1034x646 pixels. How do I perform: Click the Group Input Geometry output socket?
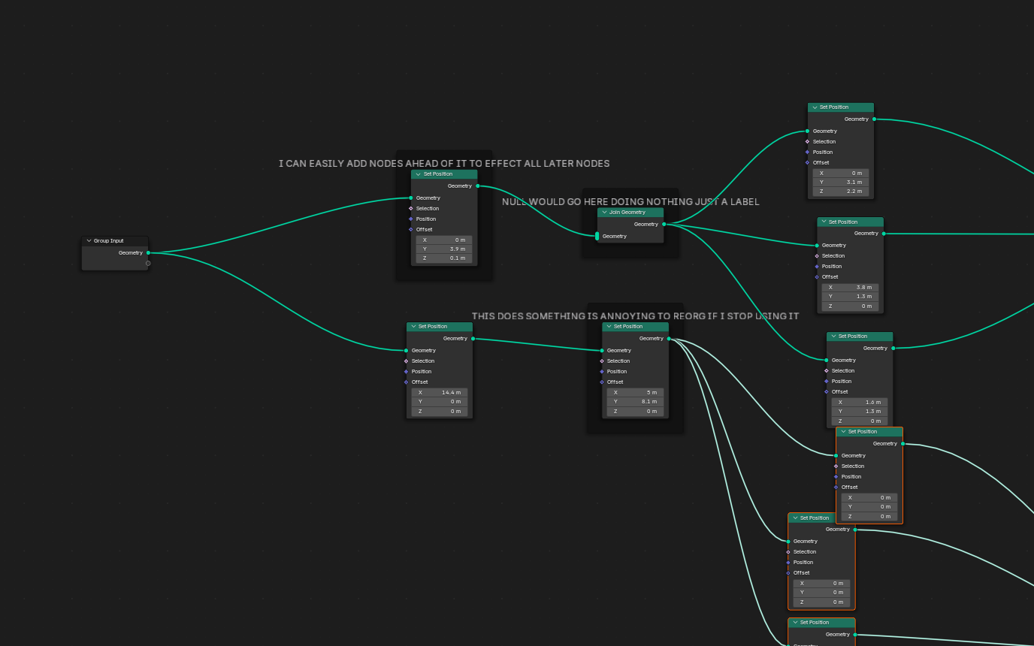pos(148,253)
